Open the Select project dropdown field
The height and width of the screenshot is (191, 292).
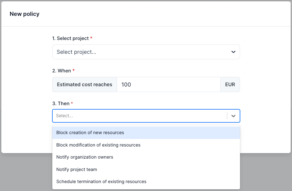(141, 52)
